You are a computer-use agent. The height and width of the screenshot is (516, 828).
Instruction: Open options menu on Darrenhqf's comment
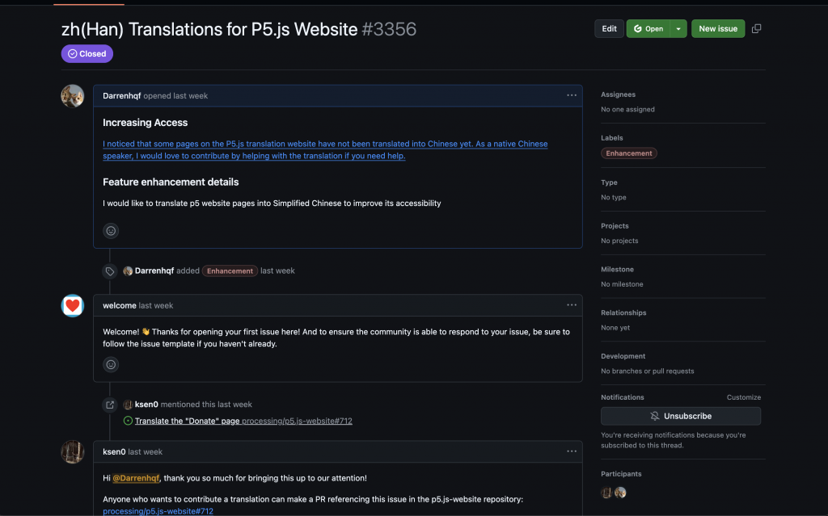[x=572, y=95]
